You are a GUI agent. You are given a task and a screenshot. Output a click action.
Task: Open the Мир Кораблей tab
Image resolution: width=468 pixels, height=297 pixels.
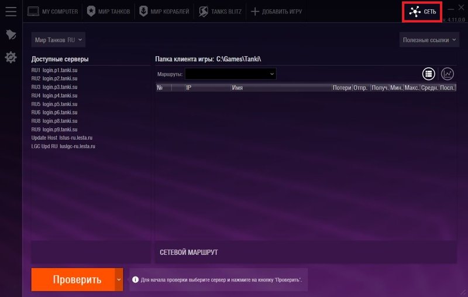164,11
